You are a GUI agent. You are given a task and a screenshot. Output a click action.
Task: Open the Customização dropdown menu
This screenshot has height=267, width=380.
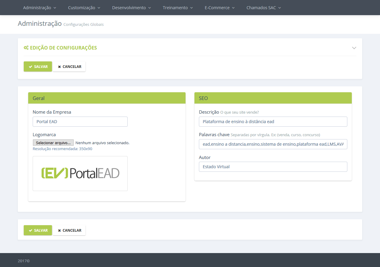click(x=84, y=7)
